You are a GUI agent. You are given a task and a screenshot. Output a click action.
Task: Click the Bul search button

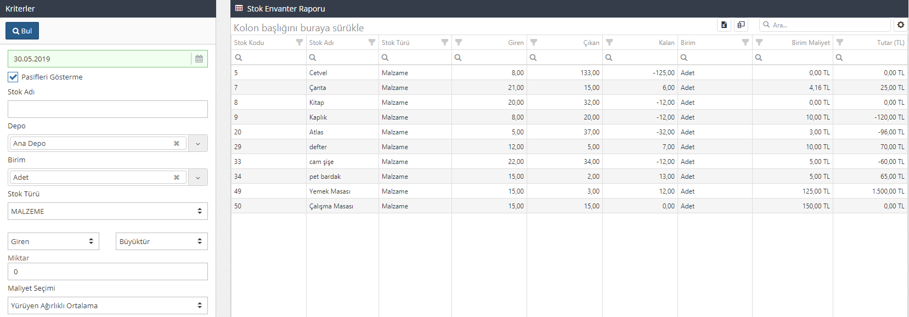22,31
